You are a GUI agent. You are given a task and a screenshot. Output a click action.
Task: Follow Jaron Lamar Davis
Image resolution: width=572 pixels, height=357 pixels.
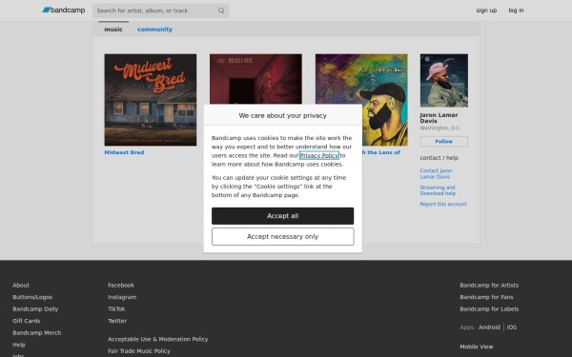click(x=443, y=141)
